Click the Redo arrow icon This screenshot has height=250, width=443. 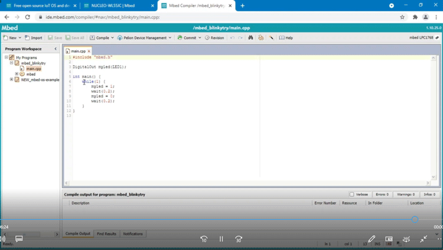coord(240,38)
